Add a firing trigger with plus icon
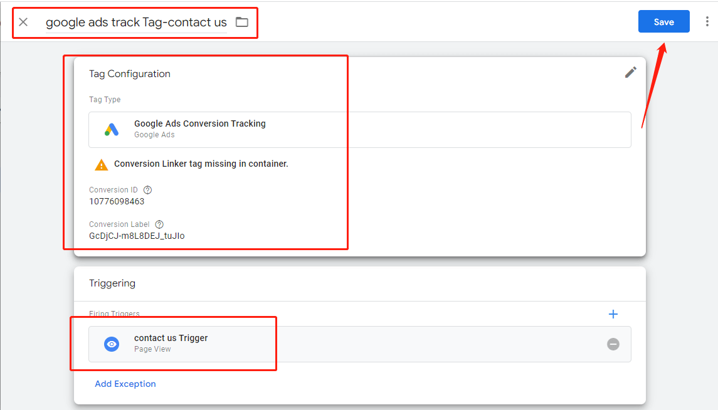Image resolution: width=718 pixels, height=410 pixels. point(613,314)
